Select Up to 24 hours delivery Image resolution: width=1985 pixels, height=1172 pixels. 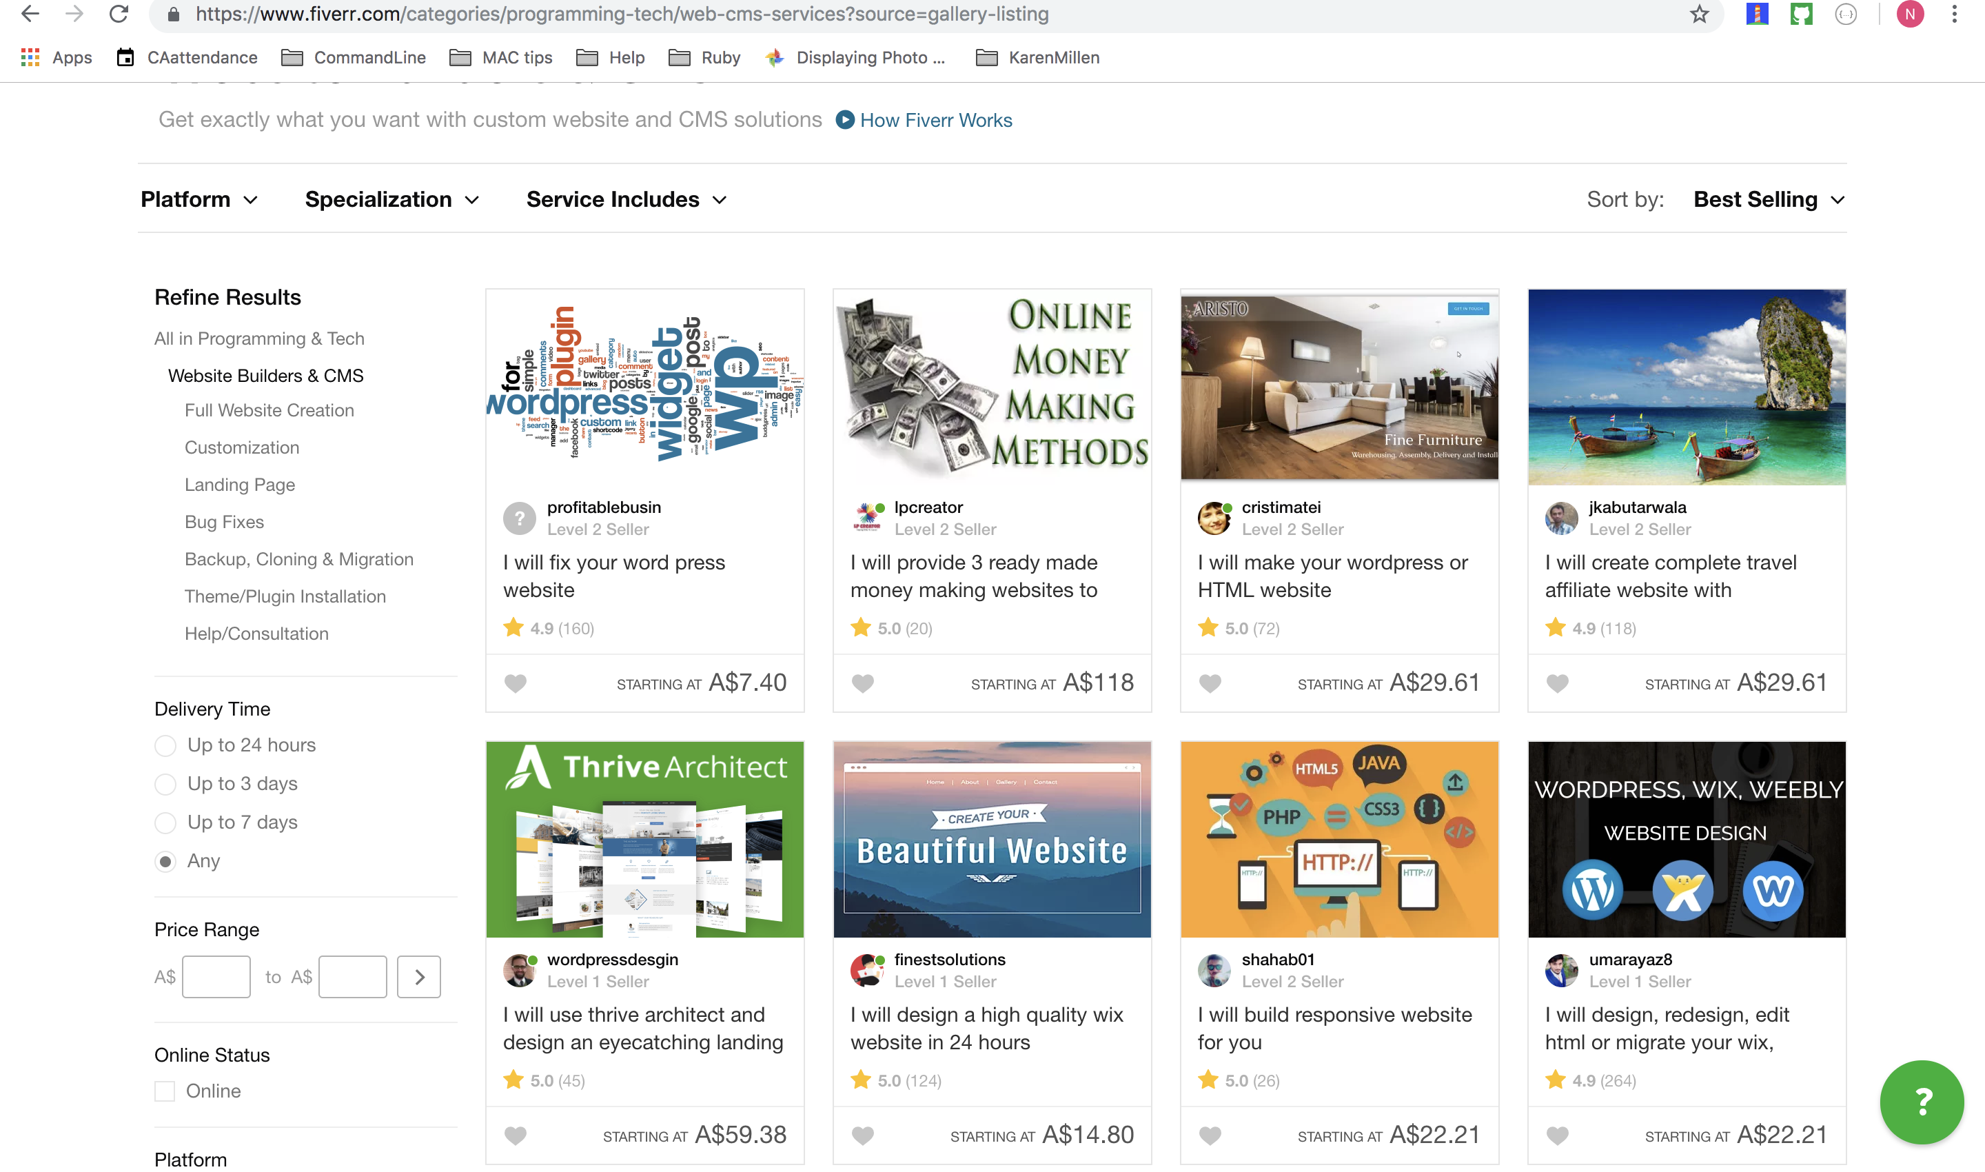(x=165, y=745)
